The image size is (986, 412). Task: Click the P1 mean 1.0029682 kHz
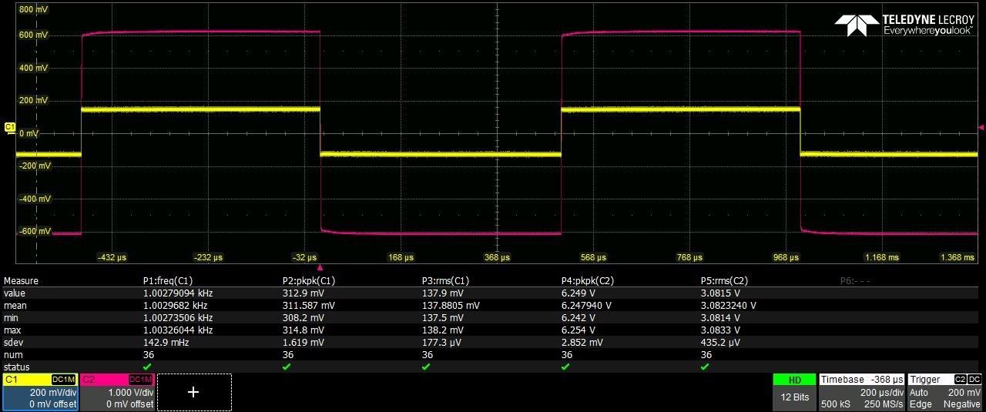point(176,306)
